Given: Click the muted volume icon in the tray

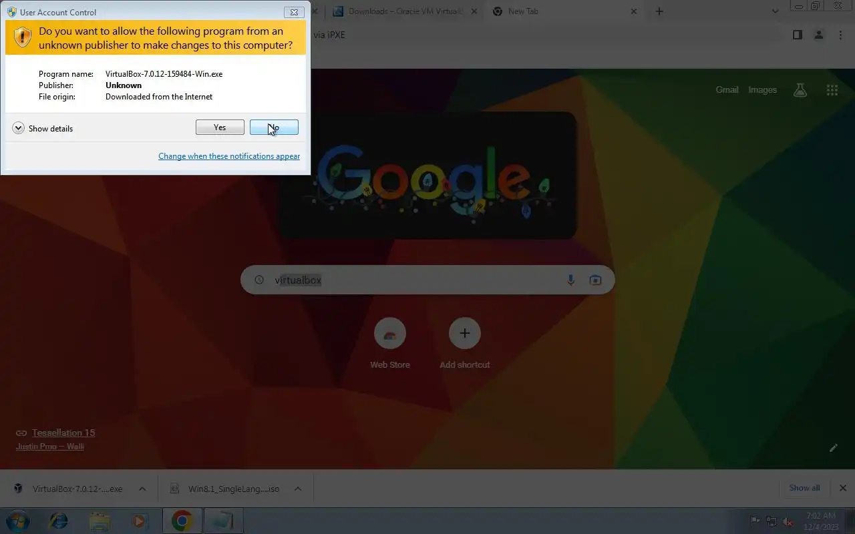Looking at the screenshot, I should [788, 521].
